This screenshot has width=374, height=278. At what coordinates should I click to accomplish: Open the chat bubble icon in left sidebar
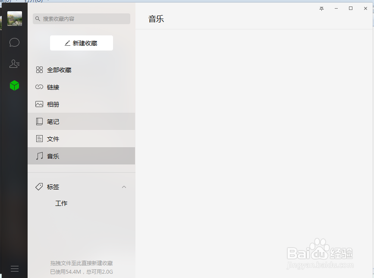[14, 42]
